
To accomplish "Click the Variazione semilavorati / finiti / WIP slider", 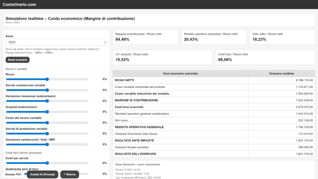I will (x=47, y=144).
